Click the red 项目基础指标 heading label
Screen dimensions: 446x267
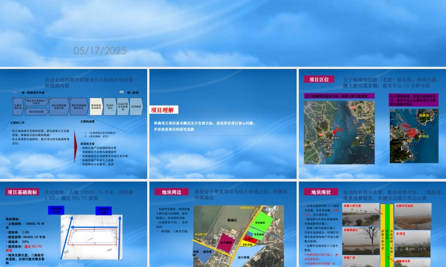pos(22,192)
